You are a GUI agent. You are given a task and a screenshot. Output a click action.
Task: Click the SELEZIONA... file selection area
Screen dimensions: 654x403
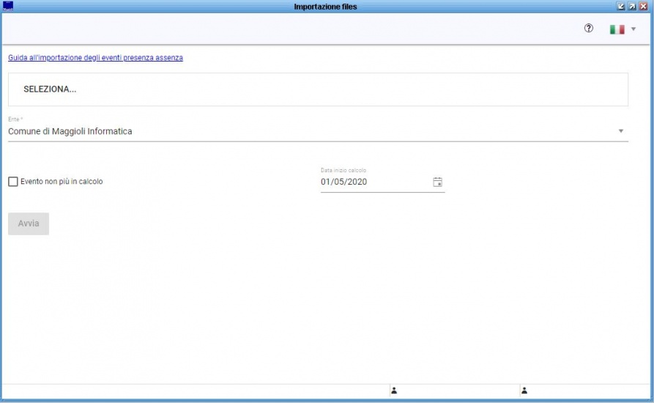[318, 89]
